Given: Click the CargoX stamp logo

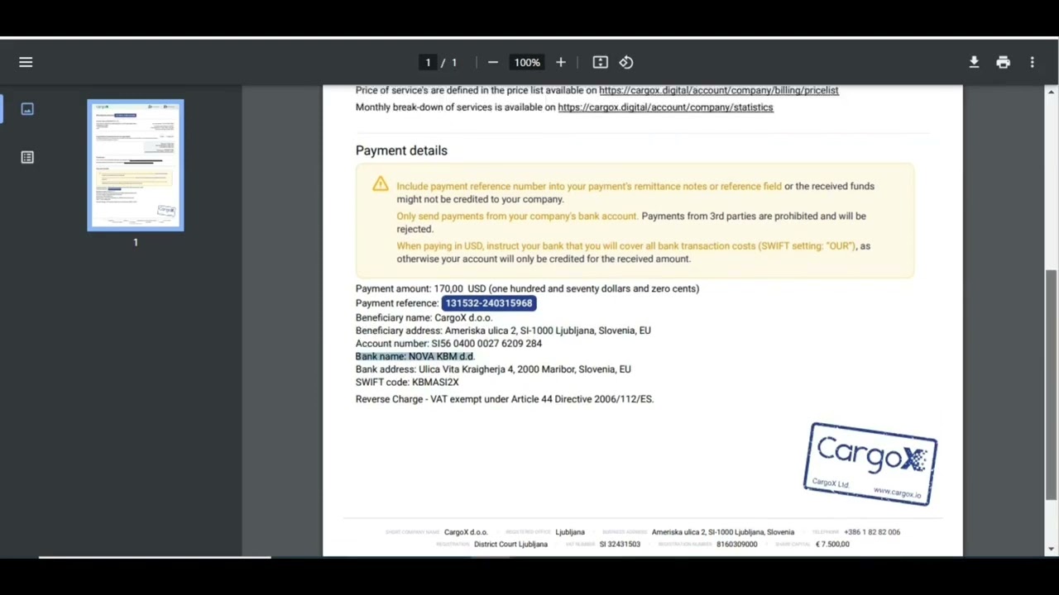Looking at the screenshot, I should click(870, 464).
